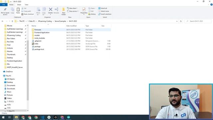Click the Up one level arrow

tap(12, 21)
